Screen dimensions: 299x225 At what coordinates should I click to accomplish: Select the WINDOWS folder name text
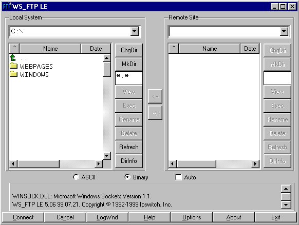[x=34, y=74]
